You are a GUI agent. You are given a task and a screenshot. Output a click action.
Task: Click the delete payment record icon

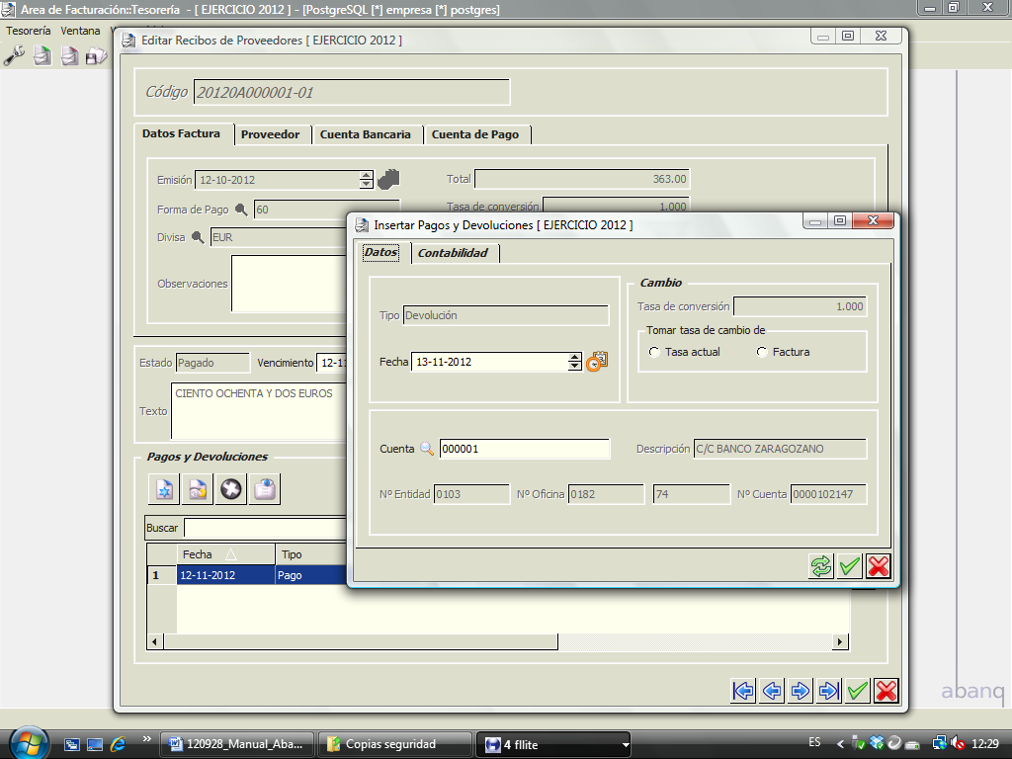click(231, 489)
